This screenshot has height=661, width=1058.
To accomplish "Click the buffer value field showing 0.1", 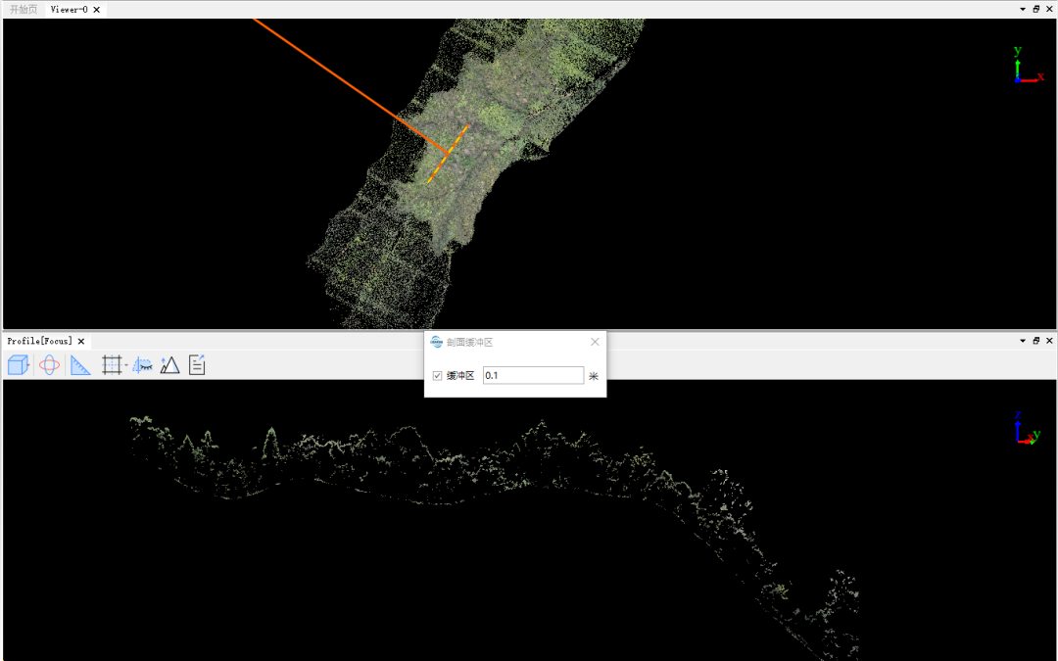I will pyautogui.click(x=533, y=375).
